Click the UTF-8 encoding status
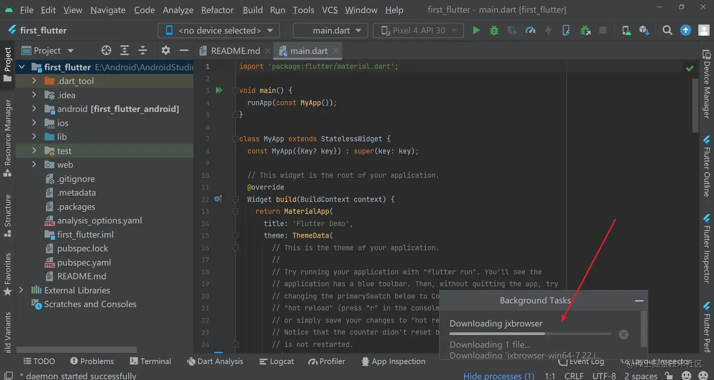 coord(604,376)
